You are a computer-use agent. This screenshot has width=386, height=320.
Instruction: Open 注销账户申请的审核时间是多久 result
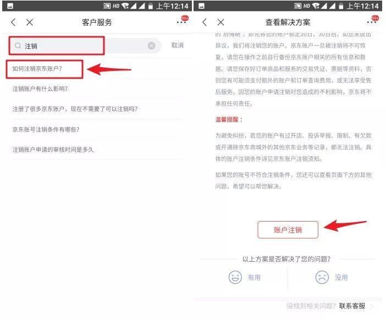click(x=53, y=150)
